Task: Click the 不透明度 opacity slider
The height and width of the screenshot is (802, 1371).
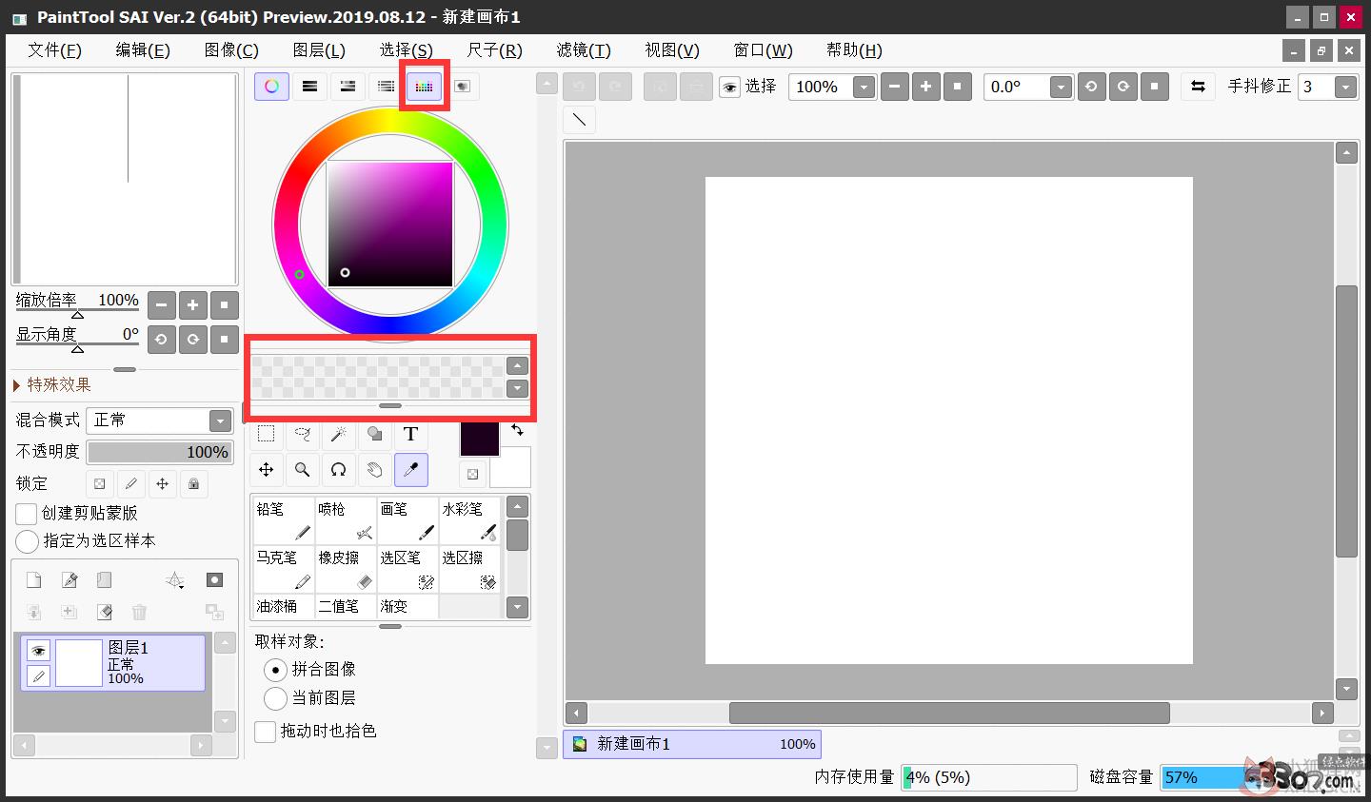Action: (159, 452)
